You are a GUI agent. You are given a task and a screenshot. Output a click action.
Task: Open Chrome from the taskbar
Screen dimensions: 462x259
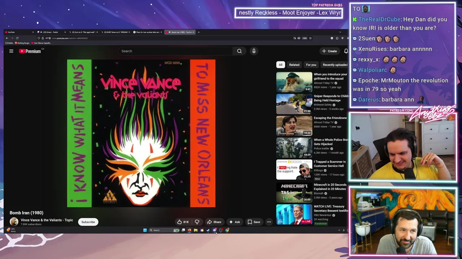click(227, 230)
